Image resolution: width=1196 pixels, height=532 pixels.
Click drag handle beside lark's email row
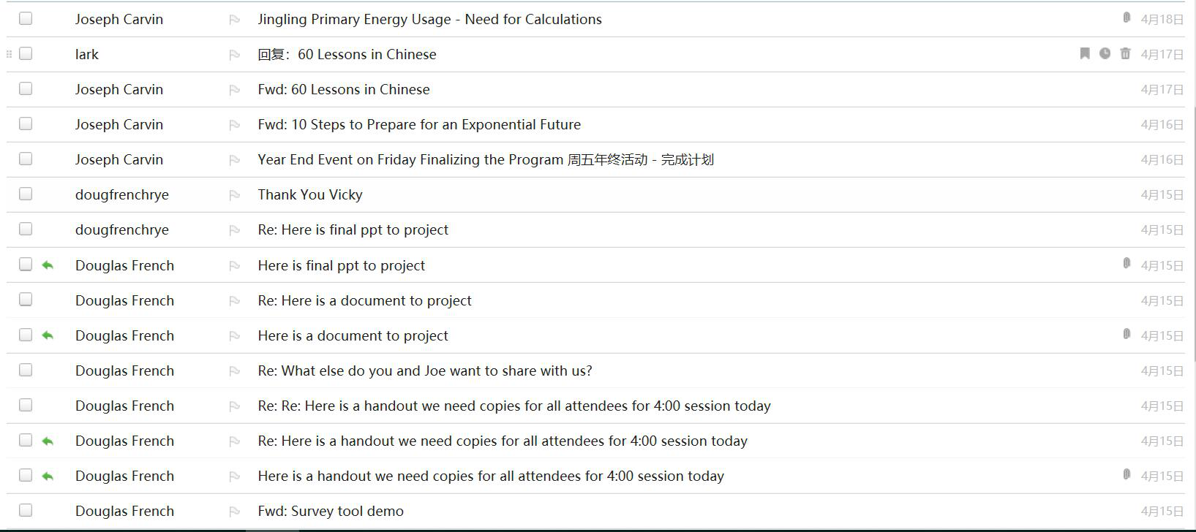pos(9,54)
